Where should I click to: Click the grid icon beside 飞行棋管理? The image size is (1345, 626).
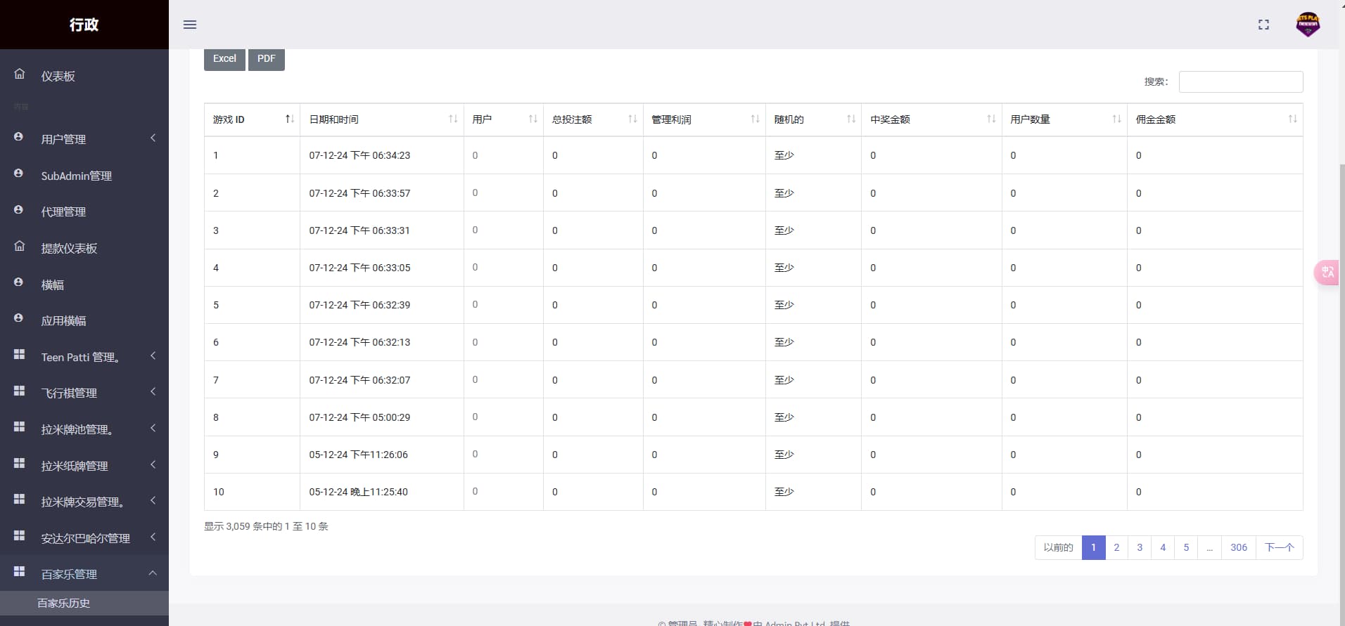coord(20,391)
